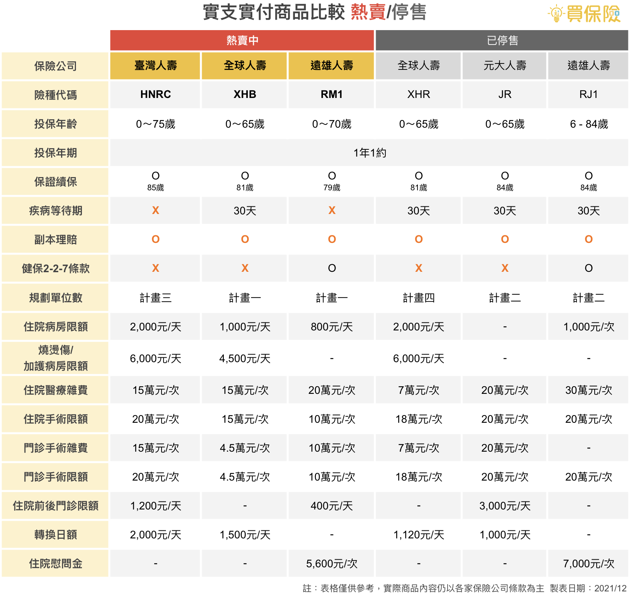Screen dimensions: 630x595
Task: Click the 住院醫療雜費 row label
Action: (55, 390)
